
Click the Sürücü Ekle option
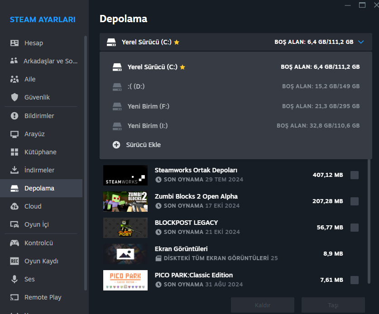point(235,145)
